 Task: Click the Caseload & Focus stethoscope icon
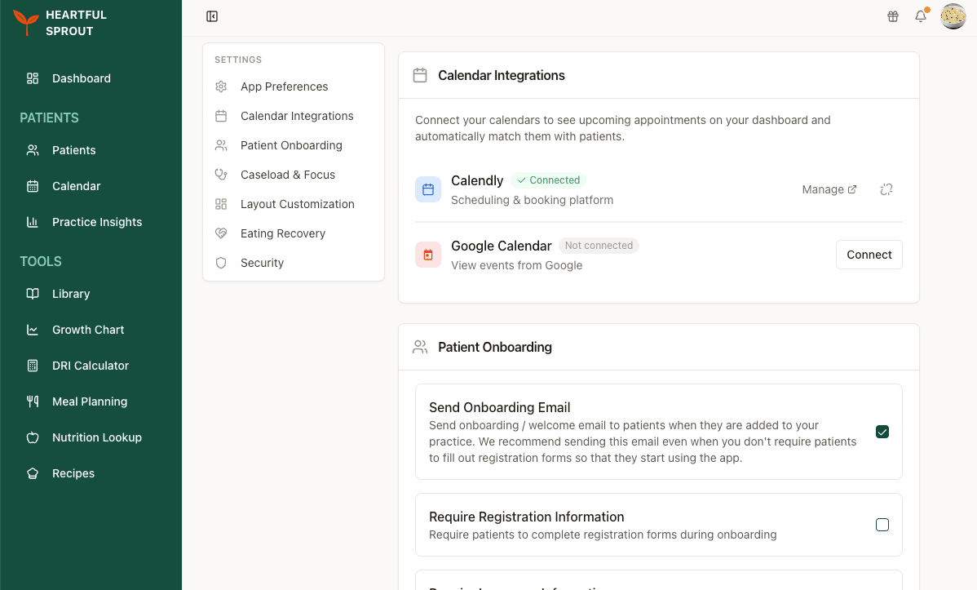[220, 175]
